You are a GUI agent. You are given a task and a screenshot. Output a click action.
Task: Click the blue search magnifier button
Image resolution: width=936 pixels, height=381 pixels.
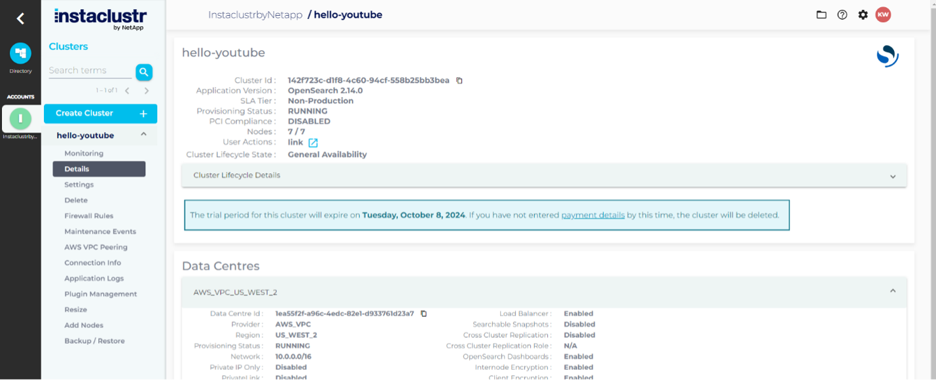pyautogui.click(x=144, y=72)
